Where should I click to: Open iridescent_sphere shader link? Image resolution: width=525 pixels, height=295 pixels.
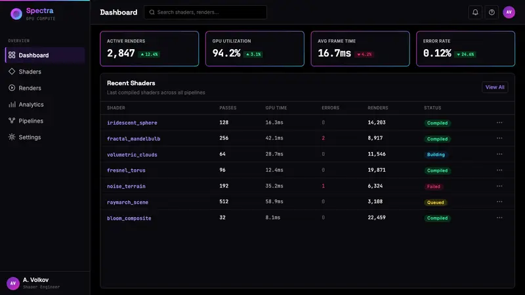(132, 123)
